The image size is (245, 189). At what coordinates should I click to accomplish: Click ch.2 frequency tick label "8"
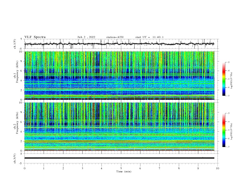[22, 112]
